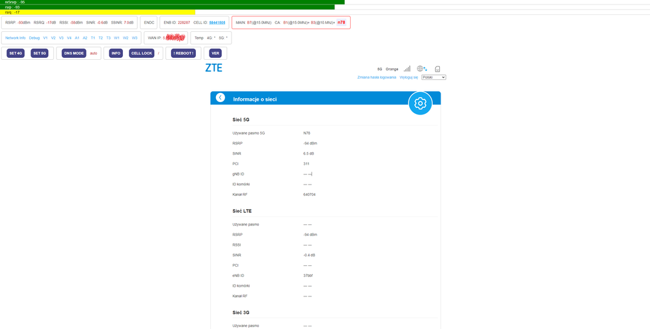Click the N78 used 5G band value
The width and height of the screenshot is (650, 329).
[x=306, y=133]
